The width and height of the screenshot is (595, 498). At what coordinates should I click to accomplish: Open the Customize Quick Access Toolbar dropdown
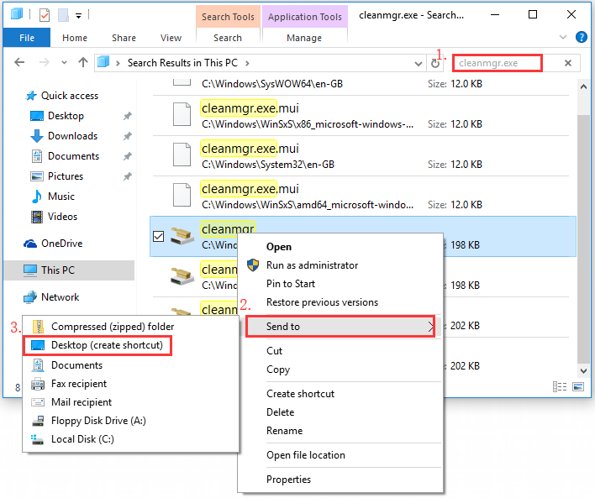click(x=78, y=16)
